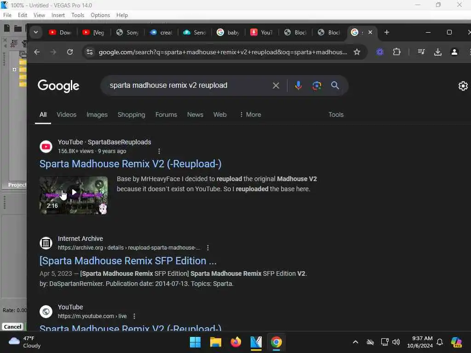
Task: Expand the More search filters dropdown
Action: tap(250, 114)
